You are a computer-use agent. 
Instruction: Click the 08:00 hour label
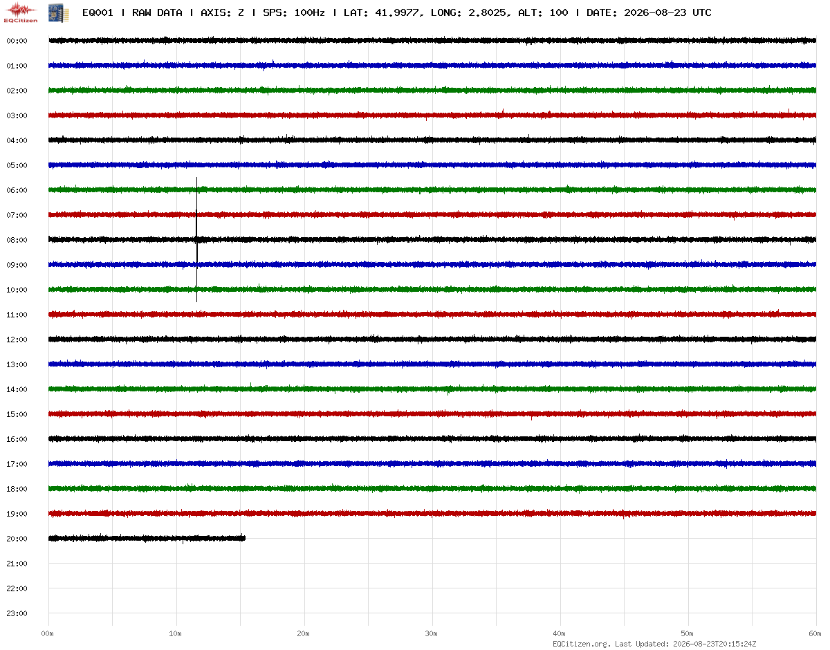click(17, 240)
